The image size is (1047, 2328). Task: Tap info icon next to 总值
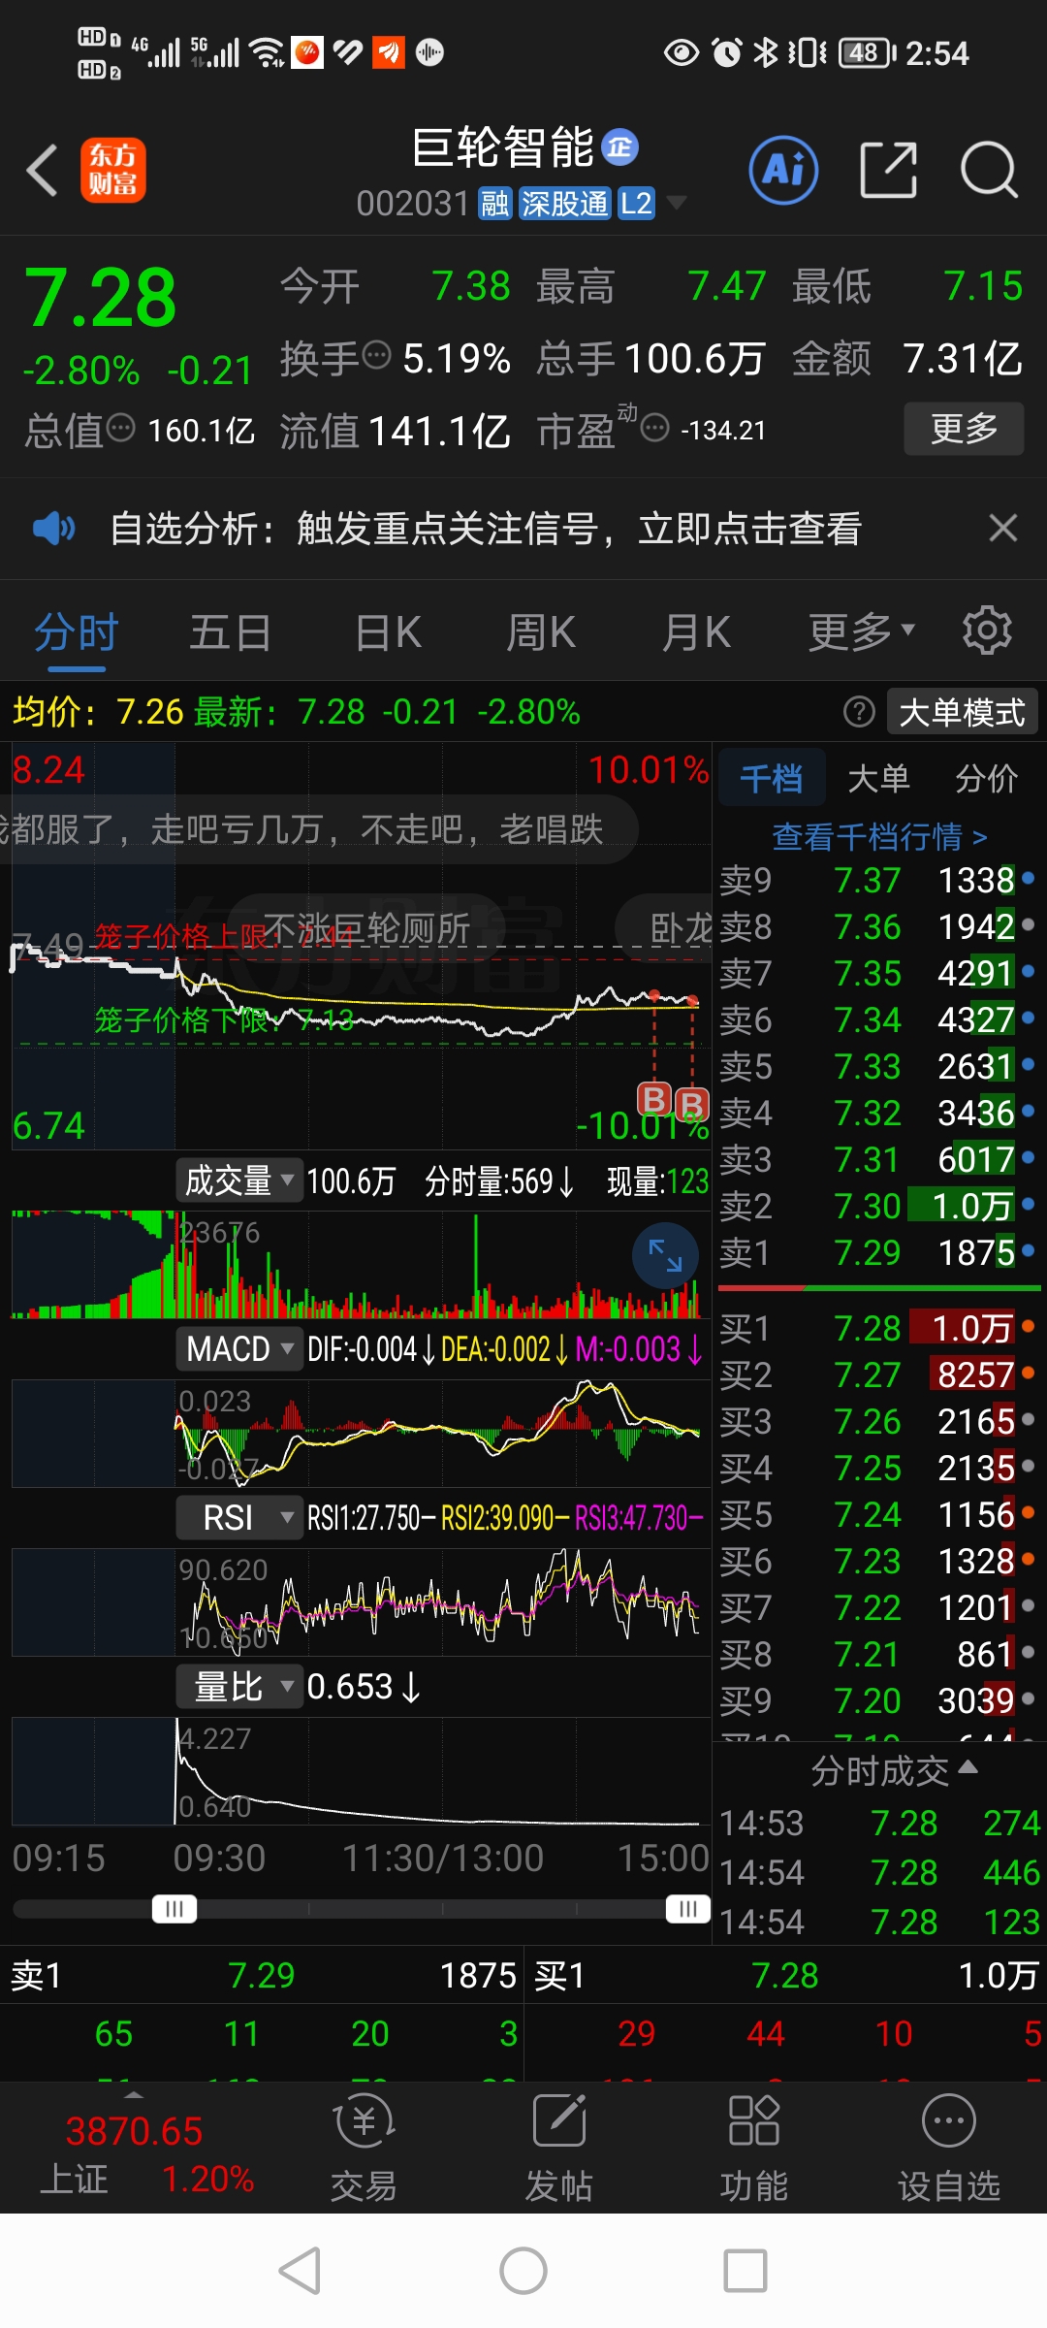(x=121, y=428)
